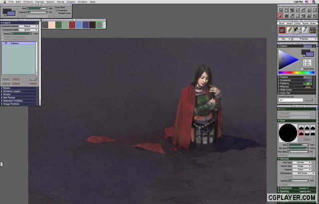Screen dimensions: 319x204
Task: Open the File menu
Action: click(11, 1)
